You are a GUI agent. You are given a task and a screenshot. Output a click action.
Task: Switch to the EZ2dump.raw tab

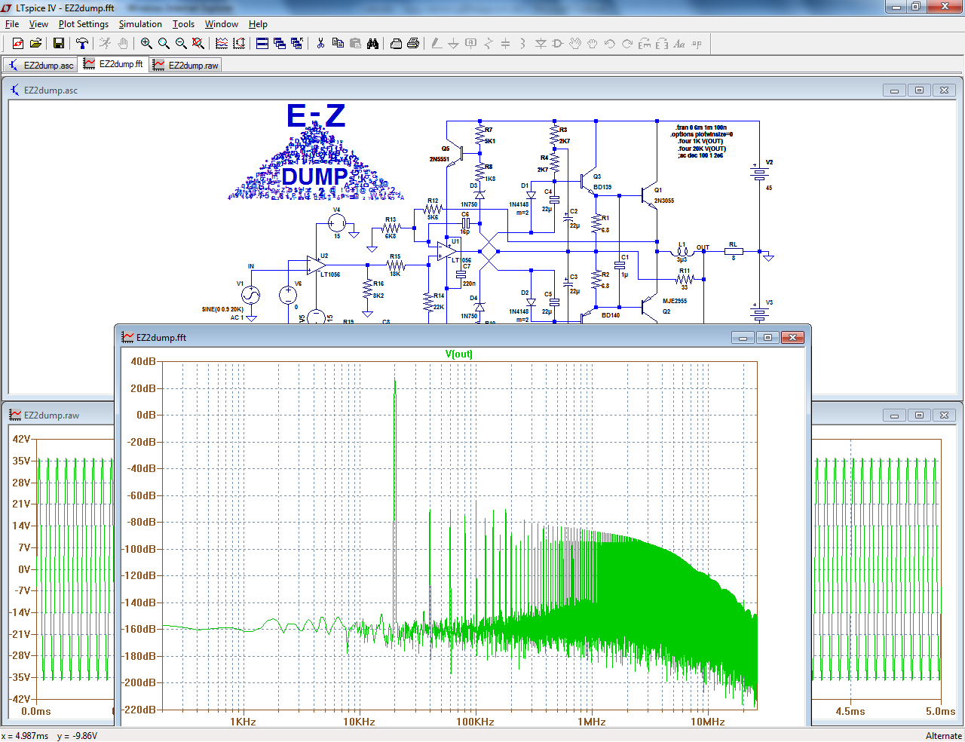point(185,66)
